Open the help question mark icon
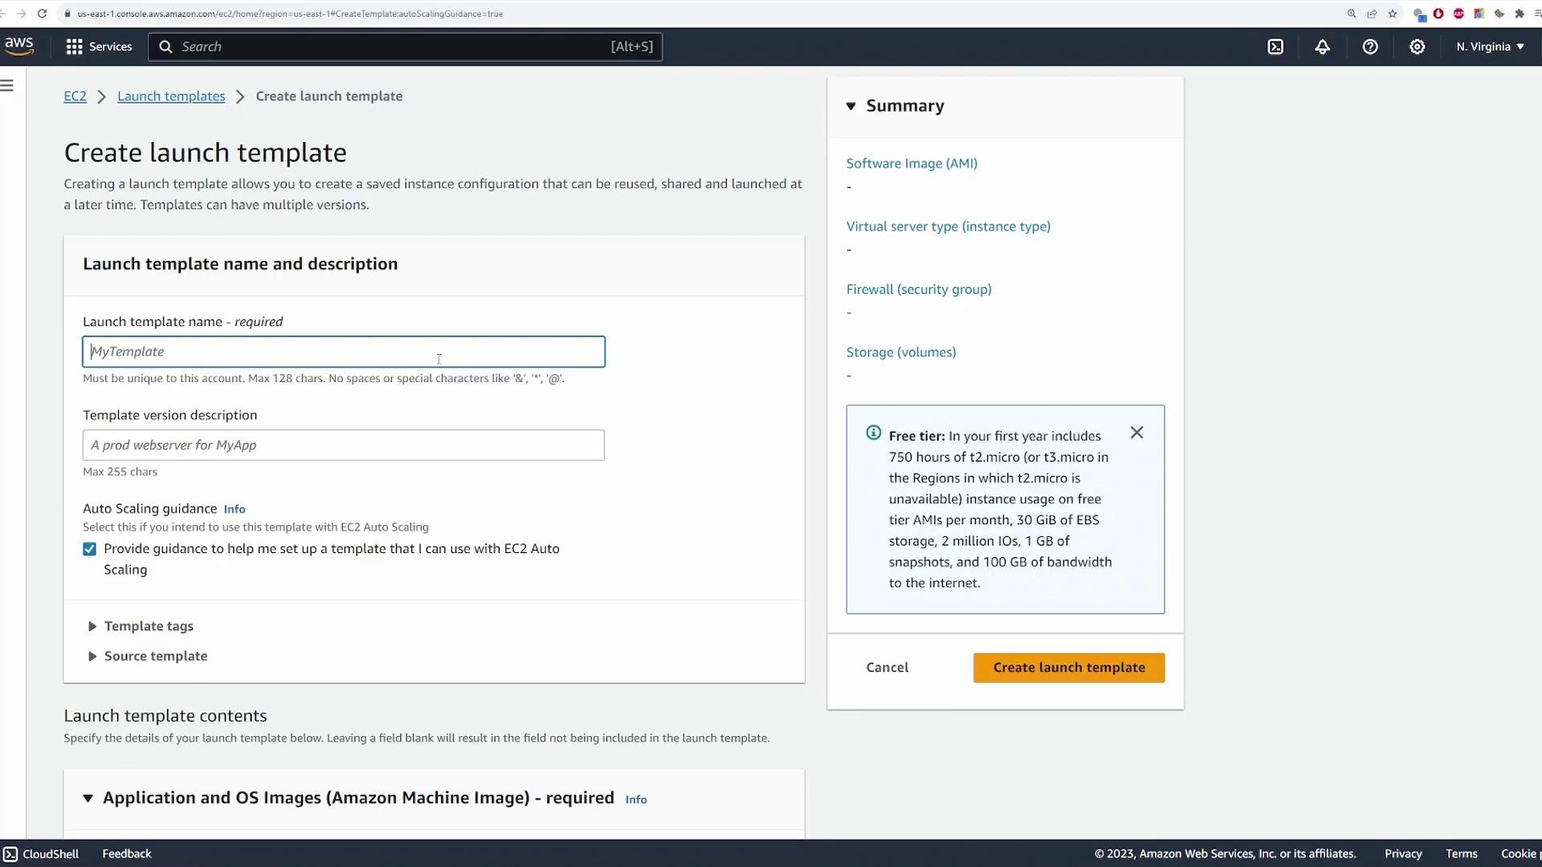The height and width of the screenshot is (867, 1542). click(x=1370, y=47)
